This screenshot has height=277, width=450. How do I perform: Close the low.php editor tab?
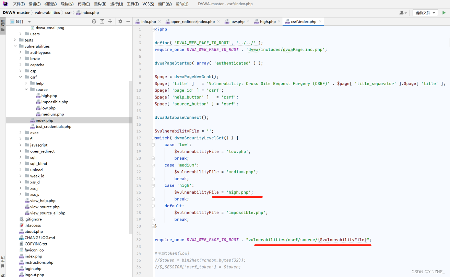point(248,21)
